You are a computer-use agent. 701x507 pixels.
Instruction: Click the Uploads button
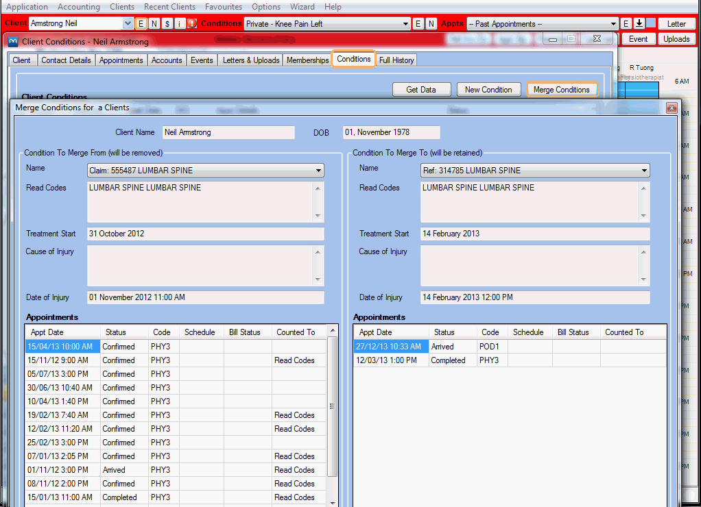point(676,39)
